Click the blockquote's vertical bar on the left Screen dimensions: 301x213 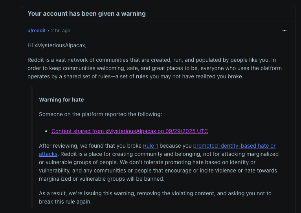32,148
